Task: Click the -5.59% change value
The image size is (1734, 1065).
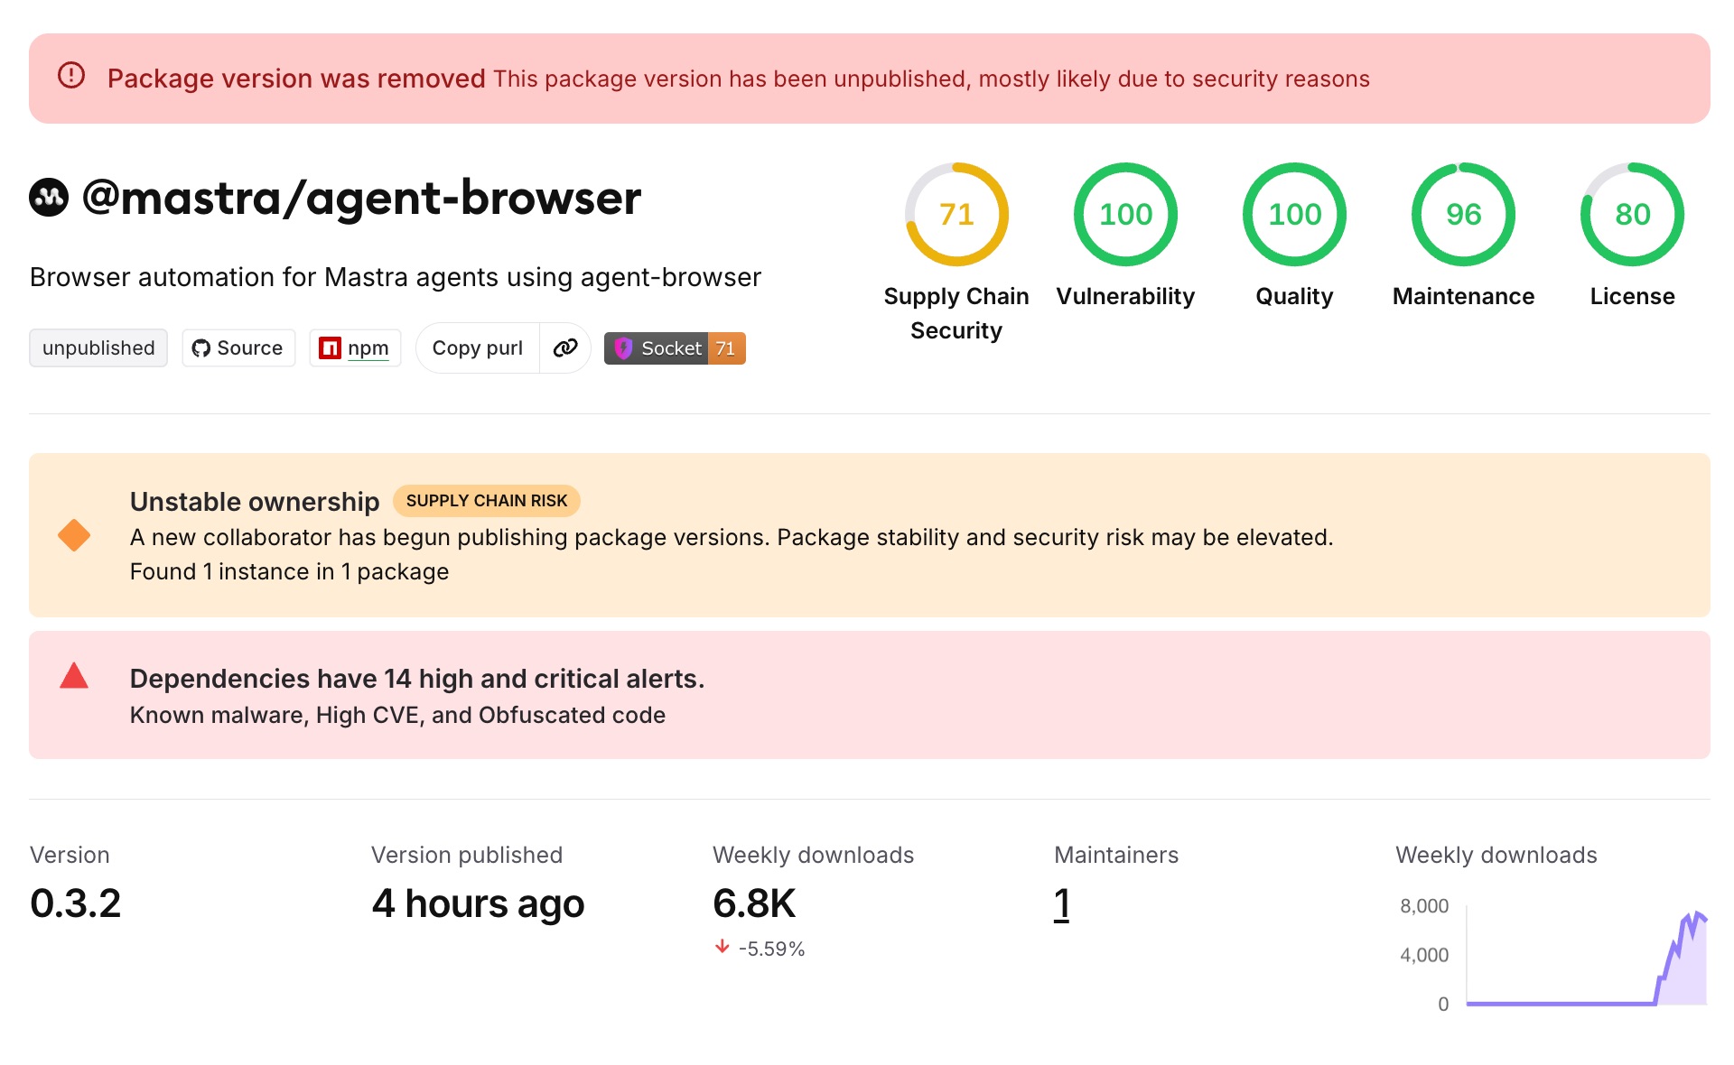Action: [x=771, y=949]
